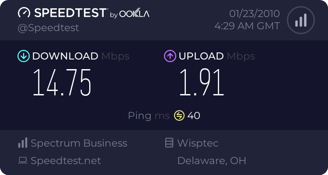Click the SPEEDTEST title text
This screenshot has height=175, width=328.
coord(70,13)
